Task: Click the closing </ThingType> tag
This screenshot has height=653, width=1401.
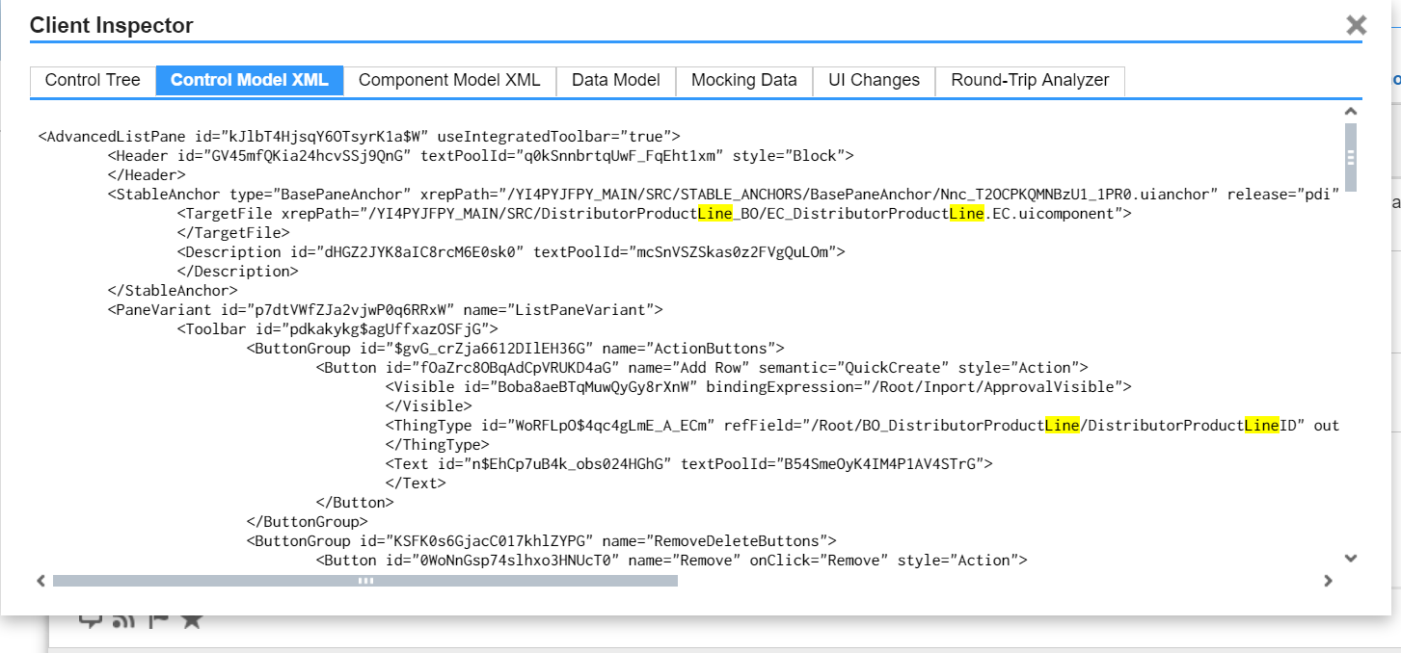Action: [x=438, y=445]
